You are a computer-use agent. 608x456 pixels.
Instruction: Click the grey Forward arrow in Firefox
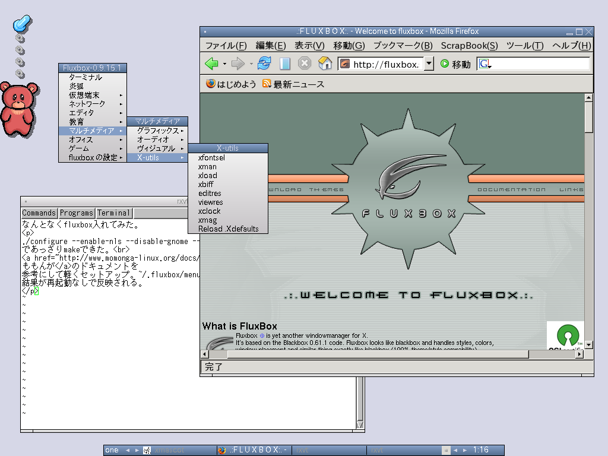[x=237, y=64]
